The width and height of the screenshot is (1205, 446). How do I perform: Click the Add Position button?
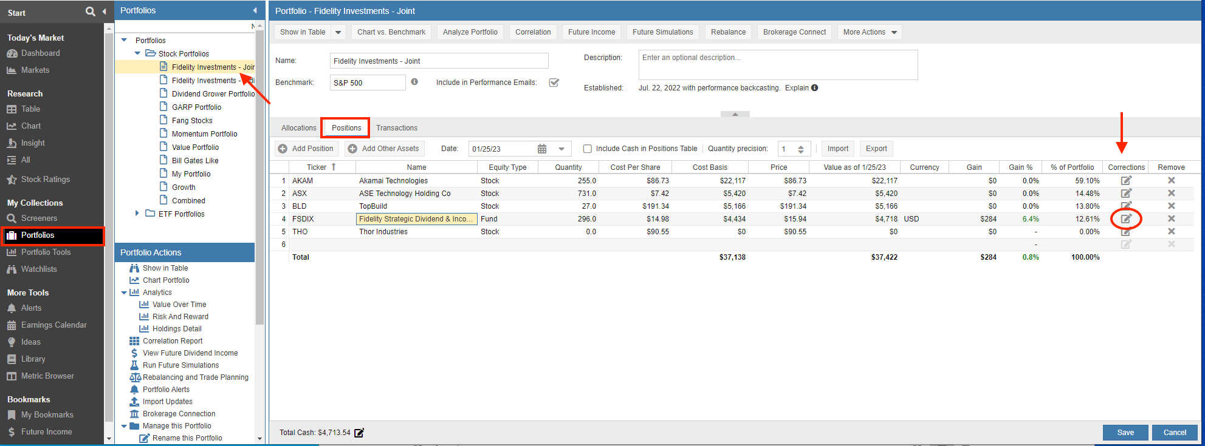[306, 149]
